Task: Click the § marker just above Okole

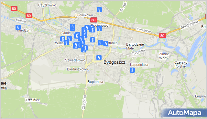Action: [x=72, y=27]
